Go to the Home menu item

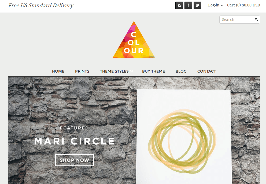coord(58,71)
